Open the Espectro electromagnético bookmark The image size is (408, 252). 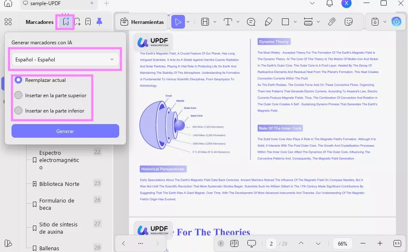[59, 160]
